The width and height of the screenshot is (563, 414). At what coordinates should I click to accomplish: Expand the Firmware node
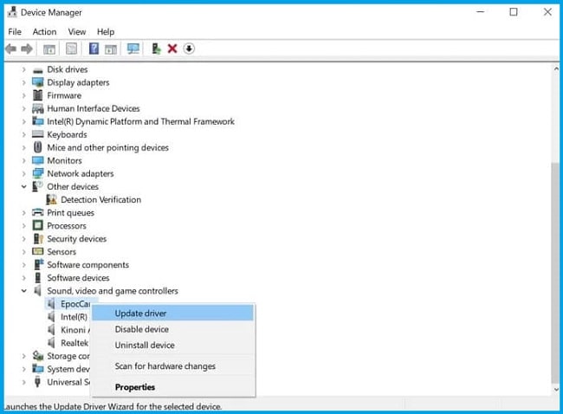click(23, 95)
